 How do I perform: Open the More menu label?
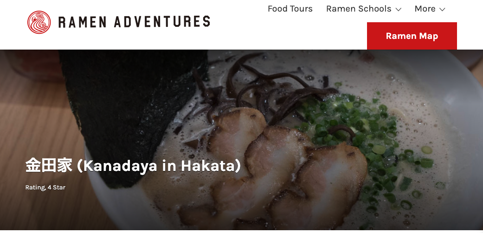pos(425,9)
